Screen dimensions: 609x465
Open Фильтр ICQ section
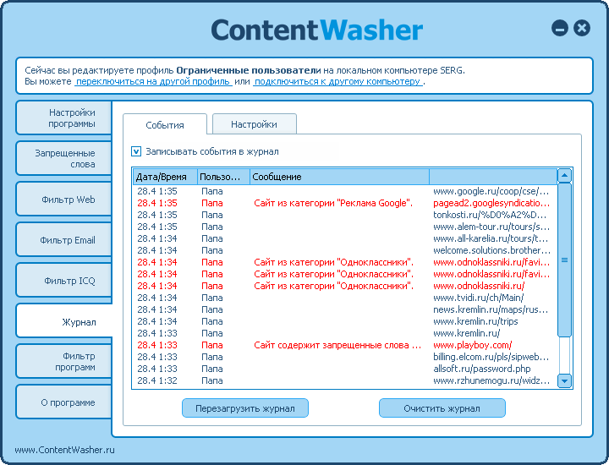[x=63, y=280]
